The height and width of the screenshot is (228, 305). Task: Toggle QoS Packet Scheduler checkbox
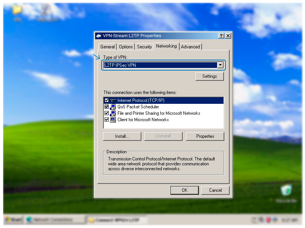pyautogui.click(x=106, y=106)
